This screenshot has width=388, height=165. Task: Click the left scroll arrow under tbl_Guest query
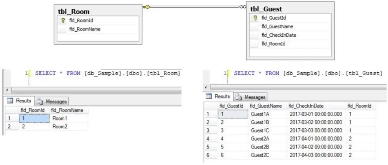[206, 87]
